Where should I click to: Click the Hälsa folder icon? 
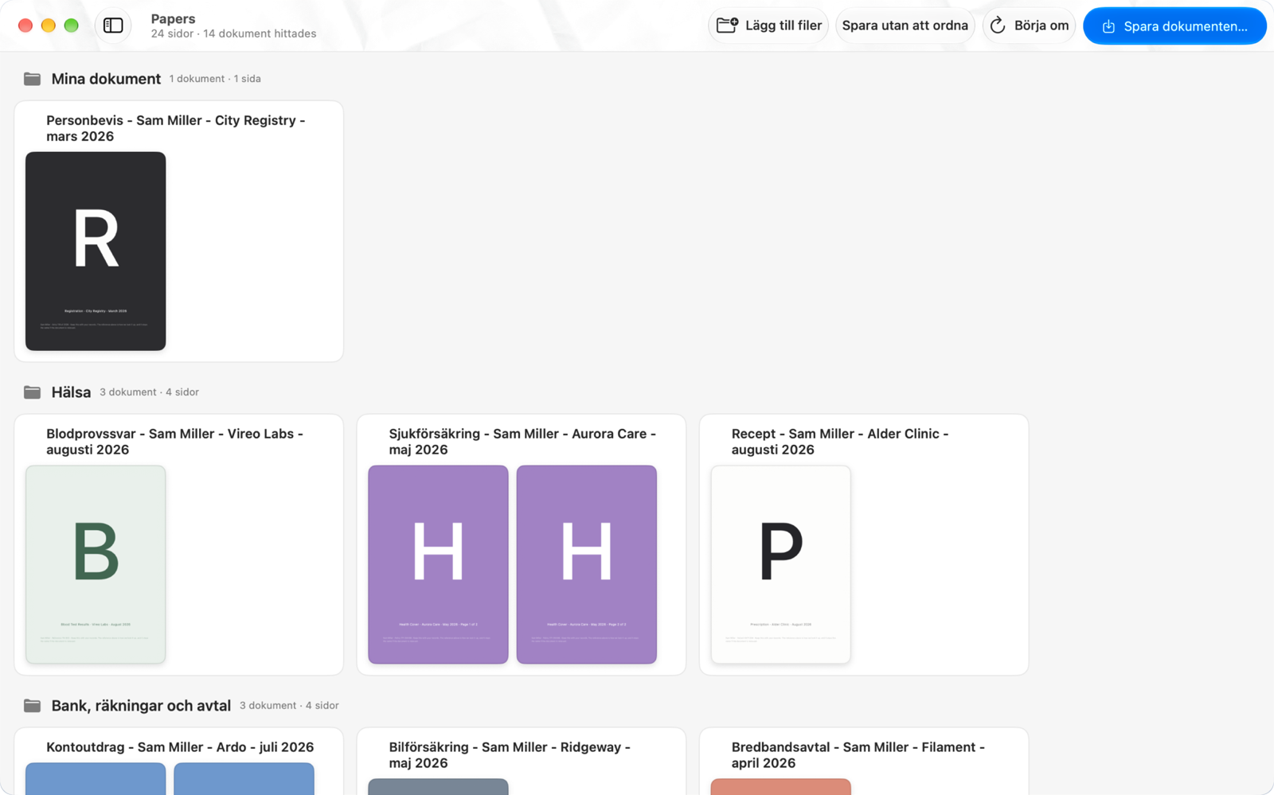click(x=32, y=392)
